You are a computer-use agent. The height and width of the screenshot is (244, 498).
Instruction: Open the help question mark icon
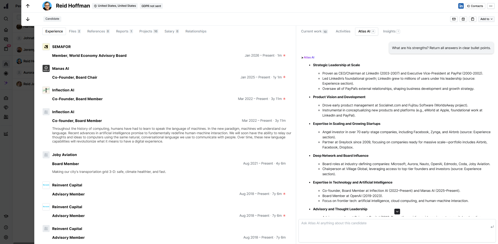click(x=6, y=227)
